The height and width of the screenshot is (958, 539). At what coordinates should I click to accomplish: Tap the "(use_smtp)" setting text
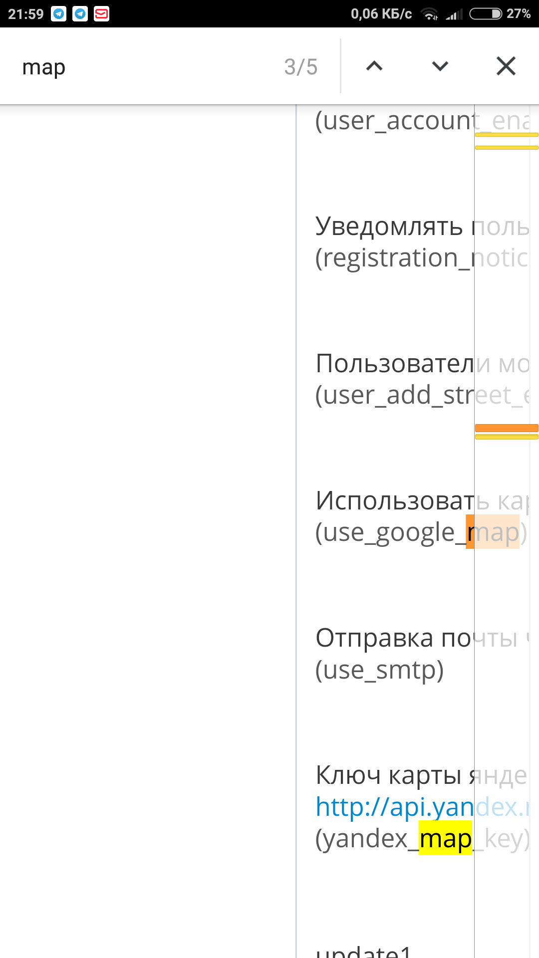[x=379, y=670]
